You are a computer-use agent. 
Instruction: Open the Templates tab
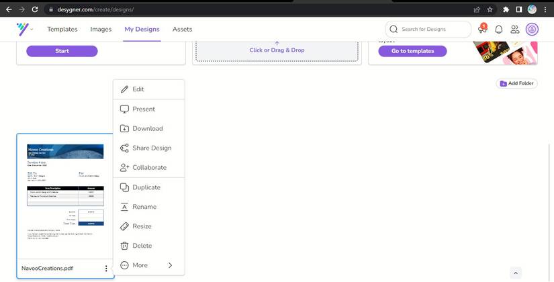(62, 30)
